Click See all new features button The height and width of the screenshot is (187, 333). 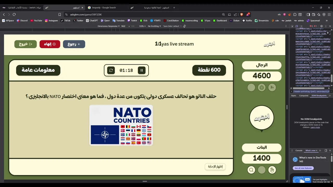click(x=303, y=168)
